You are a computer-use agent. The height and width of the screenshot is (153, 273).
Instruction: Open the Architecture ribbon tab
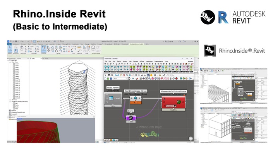(x=16, y=44)
